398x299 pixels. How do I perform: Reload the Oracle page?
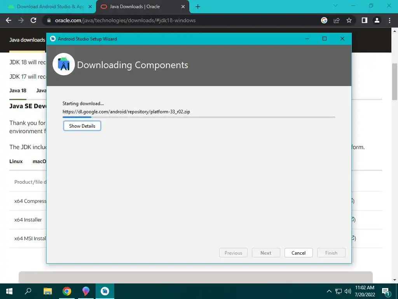point(33,20)
